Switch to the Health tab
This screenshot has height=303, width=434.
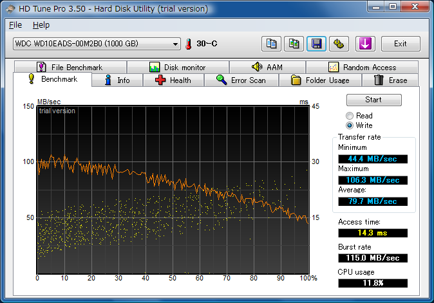click(173, 80)
